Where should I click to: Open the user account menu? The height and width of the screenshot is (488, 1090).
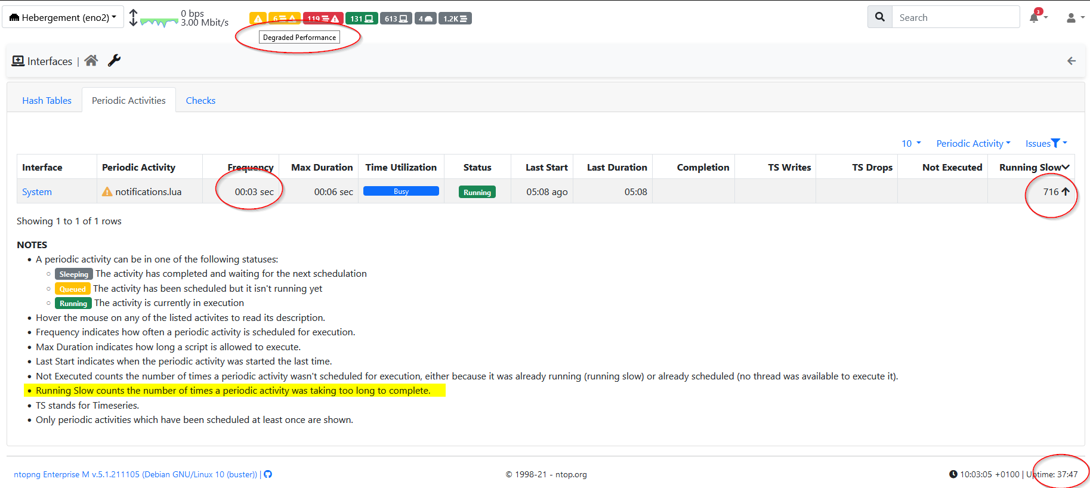pyautogui.click(x=1074, y=18)
